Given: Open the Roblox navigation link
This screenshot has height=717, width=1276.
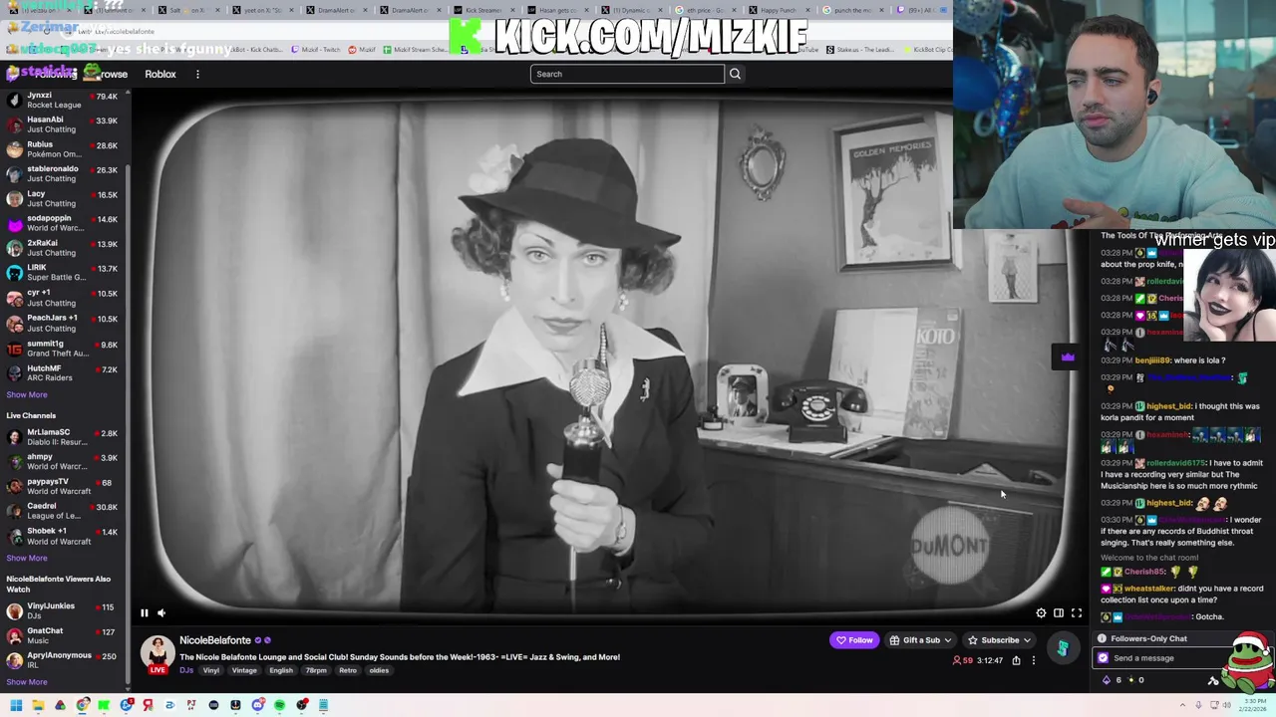Looking at the screenshot, I should 160,74.
